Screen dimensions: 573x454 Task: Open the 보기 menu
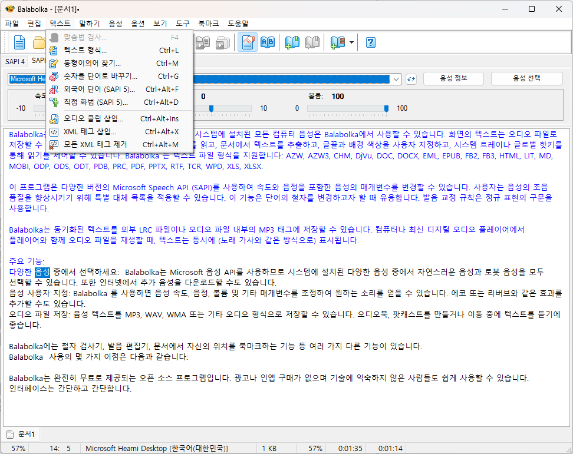[160, 24]
